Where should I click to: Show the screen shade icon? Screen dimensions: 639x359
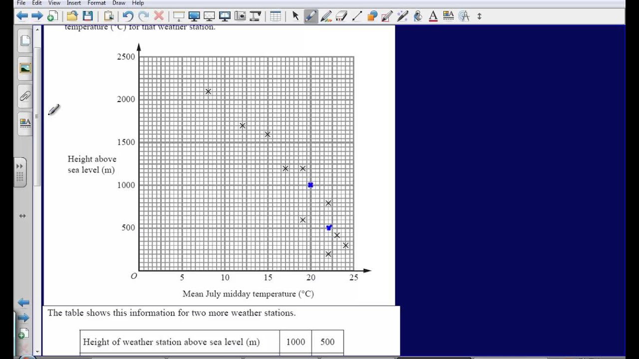[x=179, y=16]
